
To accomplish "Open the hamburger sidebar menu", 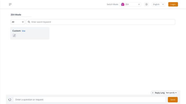I will click(10, 4).
